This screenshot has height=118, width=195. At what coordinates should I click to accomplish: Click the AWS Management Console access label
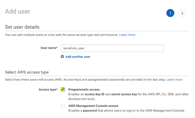coord(93,106)
